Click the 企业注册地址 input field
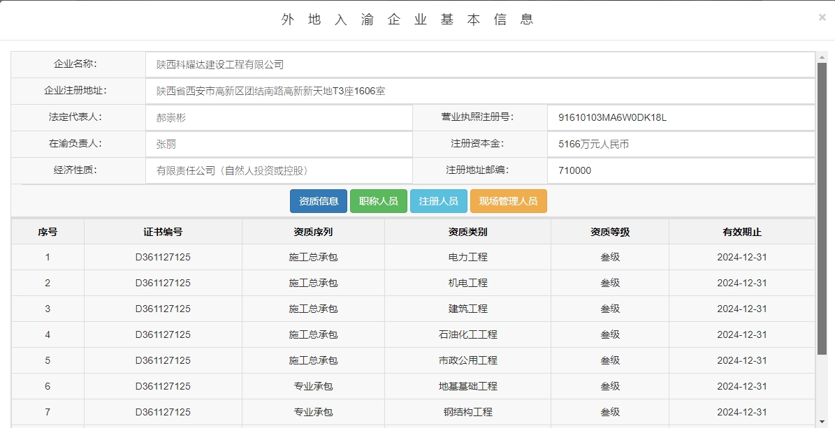Image resolution: width=835 pixels, height=435 pixels. (480, 91)
